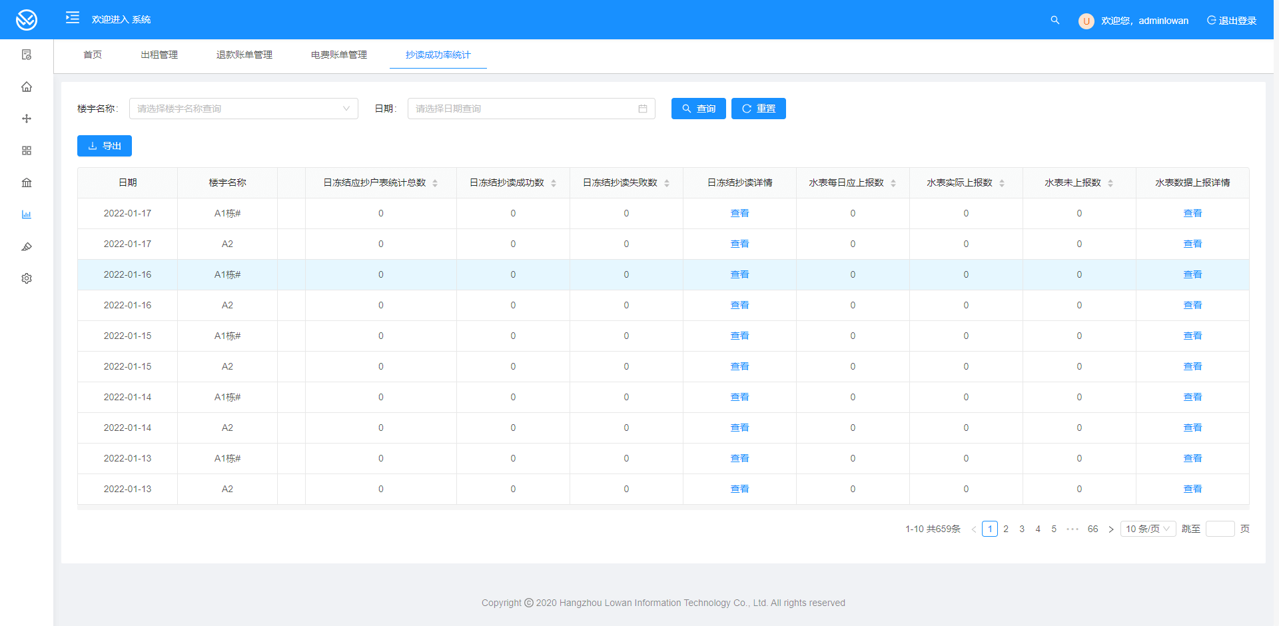Image resolution: width=1279 pixels, height=626 pixels.
Task: Open the four-squares grid sidebar icon
Action: [27, 151]
